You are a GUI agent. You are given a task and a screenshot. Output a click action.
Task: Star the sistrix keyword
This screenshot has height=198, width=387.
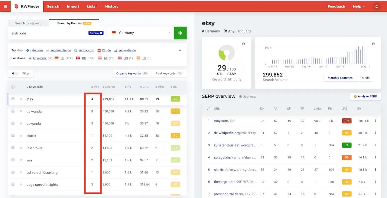point(21,136)
